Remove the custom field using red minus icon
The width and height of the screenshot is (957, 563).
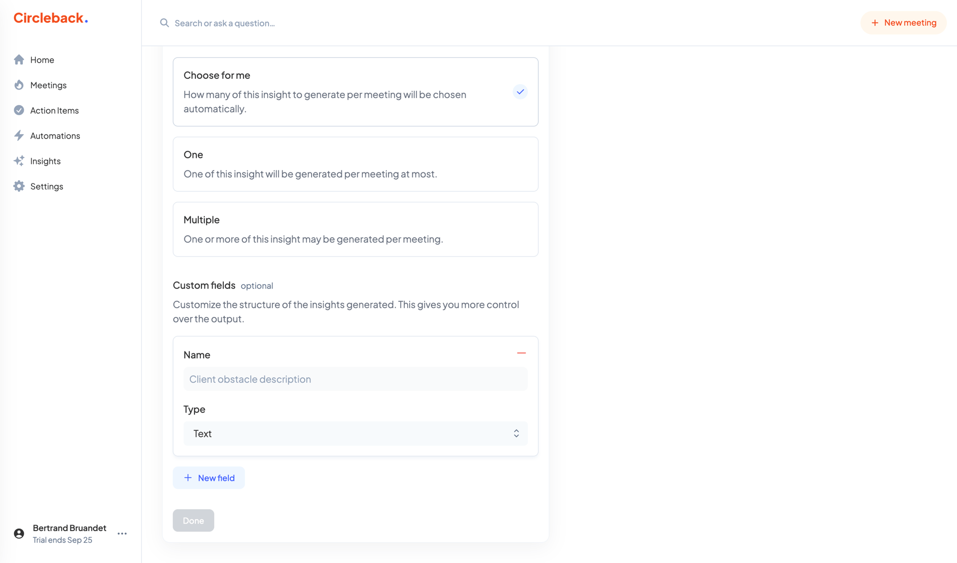tap(521, 353)
